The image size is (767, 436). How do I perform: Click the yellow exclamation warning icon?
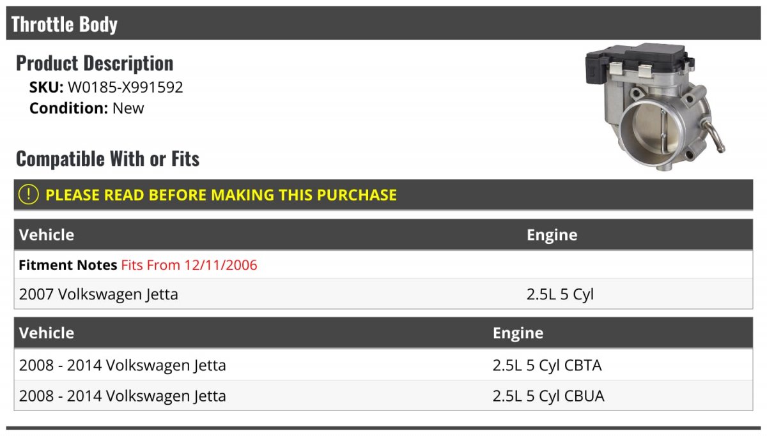click(28, 195)
